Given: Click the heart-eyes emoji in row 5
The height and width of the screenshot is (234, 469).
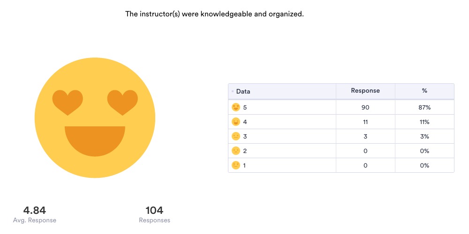Looking at the screenshot, I should [236, 108].
